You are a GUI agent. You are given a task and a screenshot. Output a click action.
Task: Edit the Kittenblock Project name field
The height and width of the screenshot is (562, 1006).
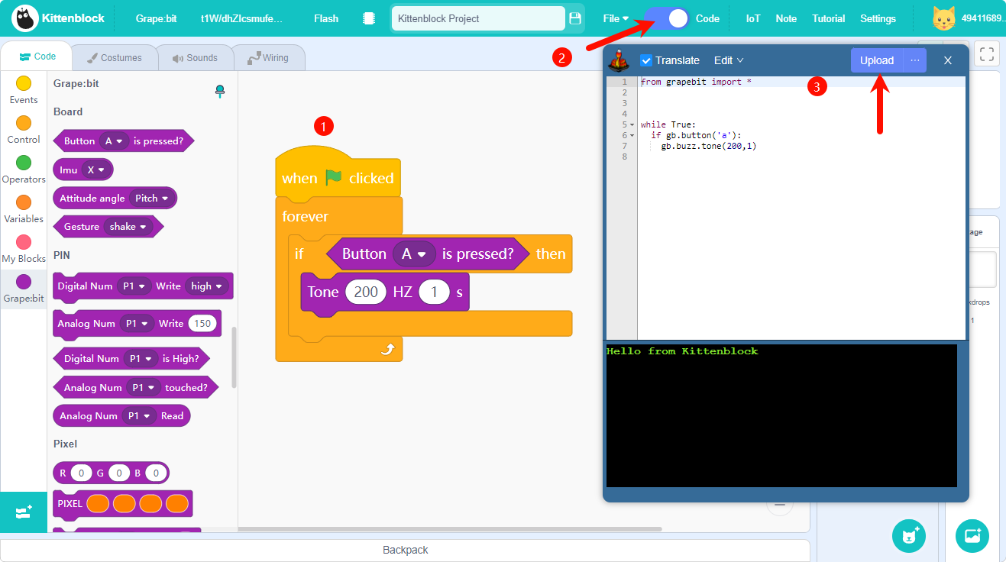pos(479,18)
